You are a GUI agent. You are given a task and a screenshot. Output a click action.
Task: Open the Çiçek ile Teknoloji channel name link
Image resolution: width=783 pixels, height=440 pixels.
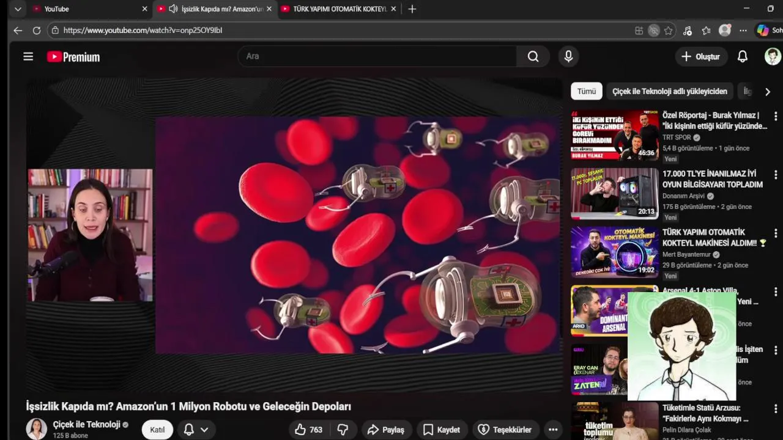86,424
